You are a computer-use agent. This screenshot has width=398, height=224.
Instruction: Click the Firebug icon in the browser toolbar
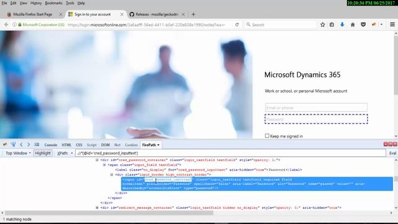click(x=374, y=25)
